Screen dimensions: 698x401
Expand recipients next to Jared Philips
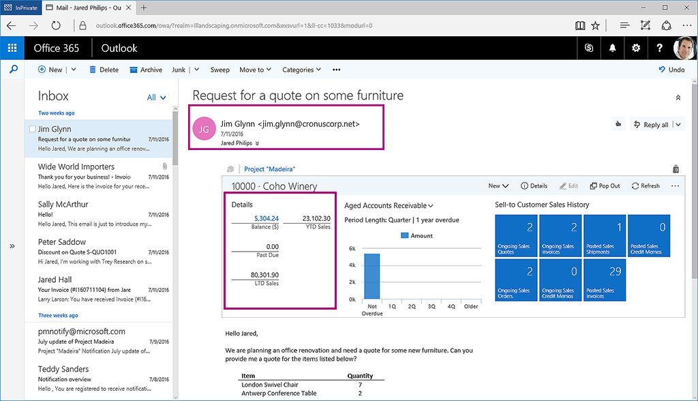(x=257, y=143)
